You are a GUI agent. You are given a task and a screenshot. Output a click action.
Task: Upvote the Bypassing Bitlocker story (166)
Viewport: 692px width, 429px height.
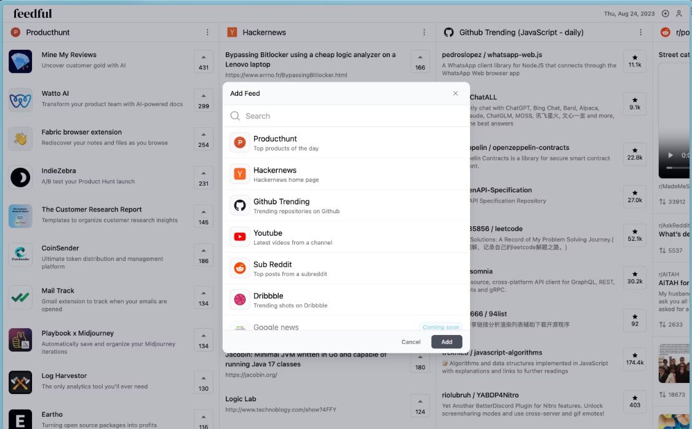coord(420,61)
